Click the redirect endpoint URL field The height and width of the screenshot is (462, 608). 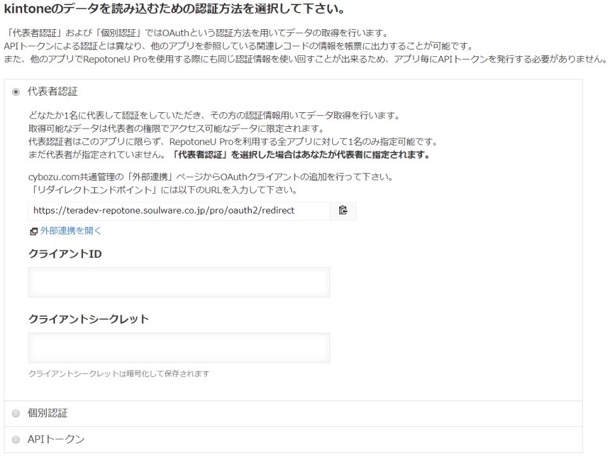point(179,210)
